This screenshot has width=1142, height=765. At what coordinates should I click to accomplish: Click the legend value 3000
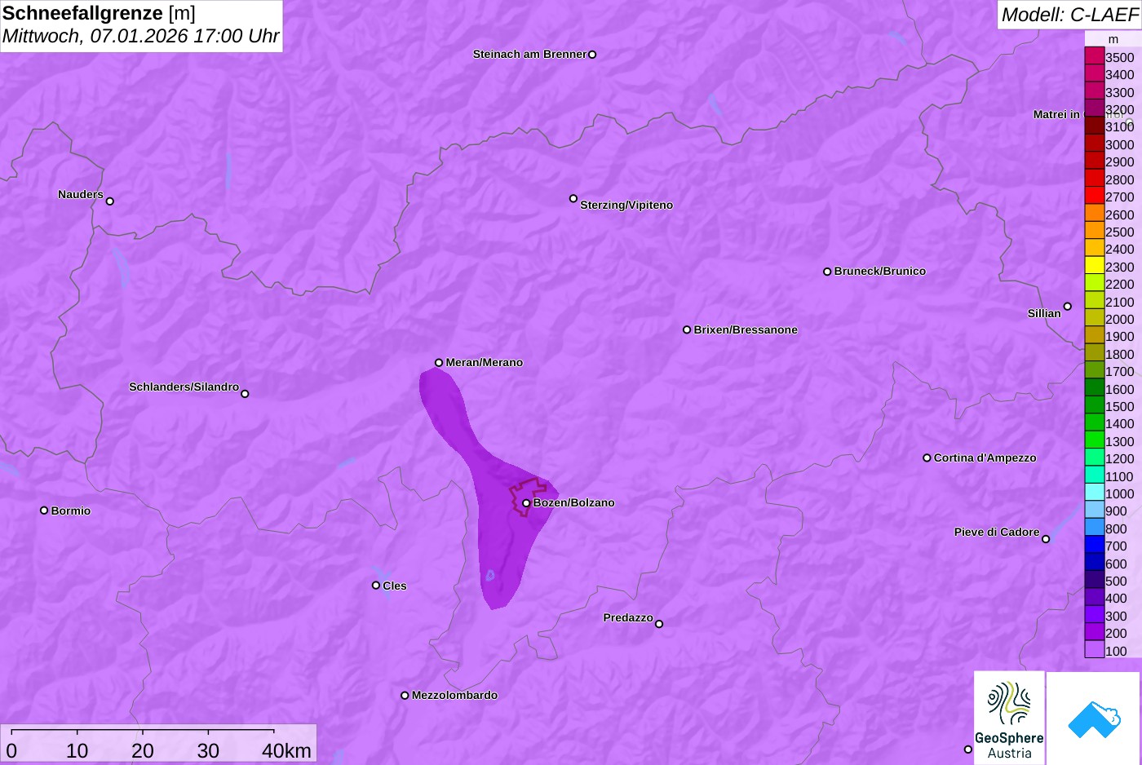pyautogui.click(x=1120, y=145)
